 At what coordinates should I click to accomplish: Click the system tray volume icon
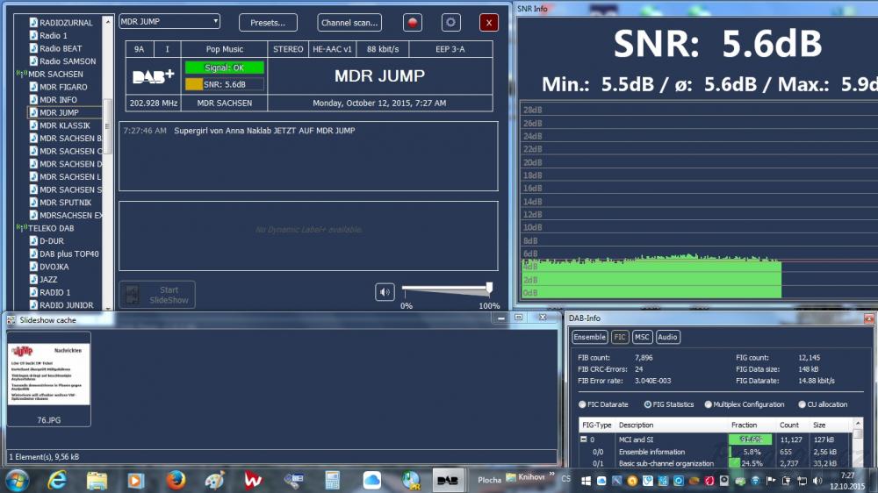tap(817, 480)
